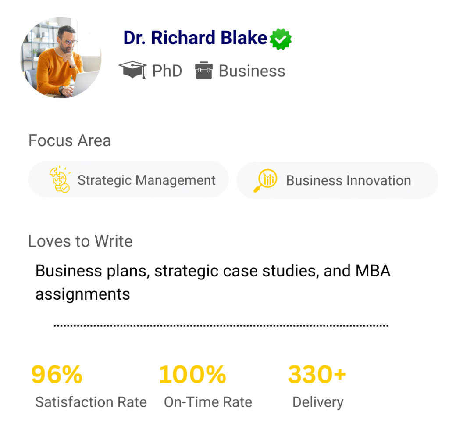Click the graduation cap icon
Viewport: 449px width, 437px height.
(132, 71)
